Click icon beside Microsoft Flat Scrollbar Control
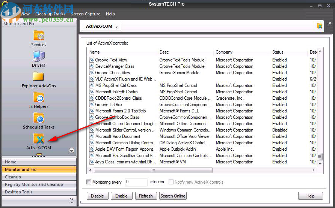Screen dimensions: 335x208 [x=92, y=156]
